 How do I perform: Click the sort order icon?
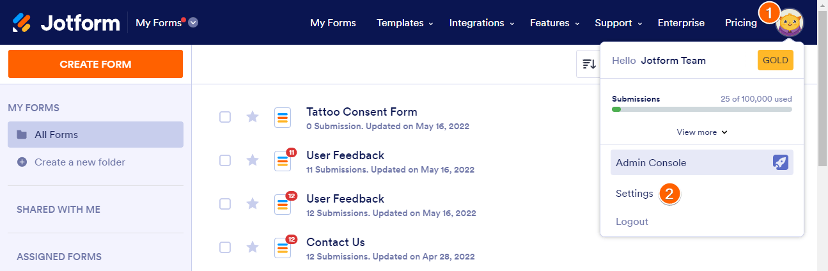[x=589, y=63]
